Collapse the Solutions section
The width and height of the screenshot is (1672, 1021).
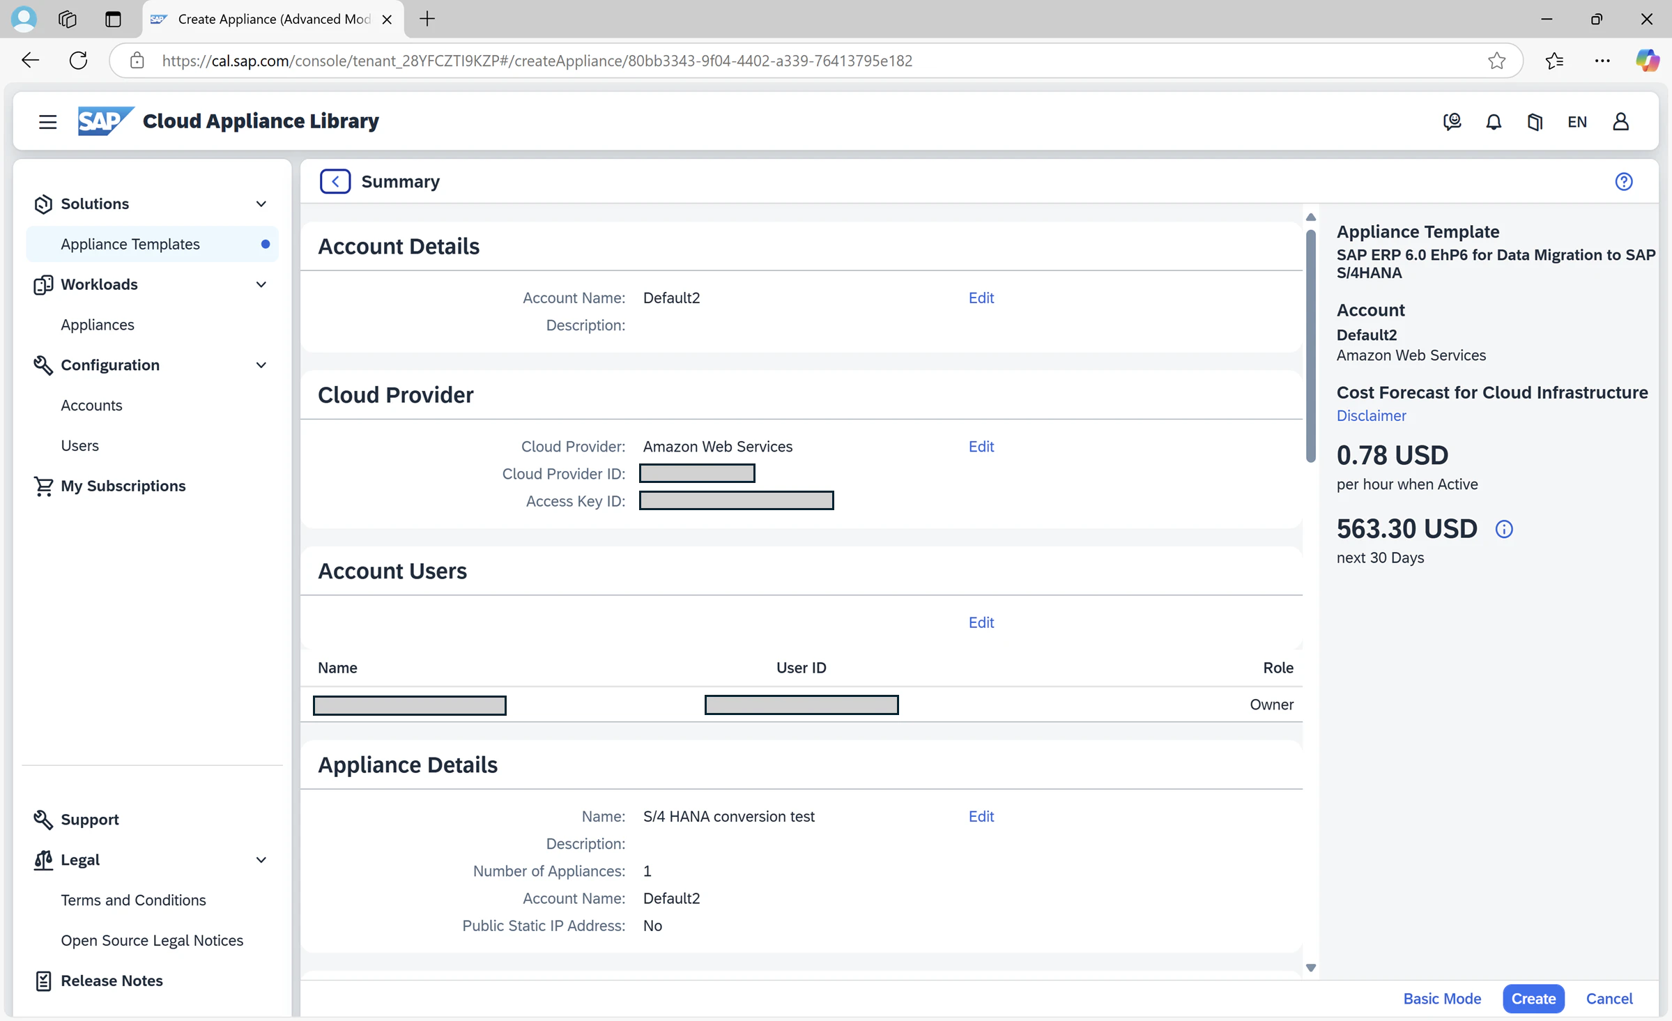tap(261, 204)
